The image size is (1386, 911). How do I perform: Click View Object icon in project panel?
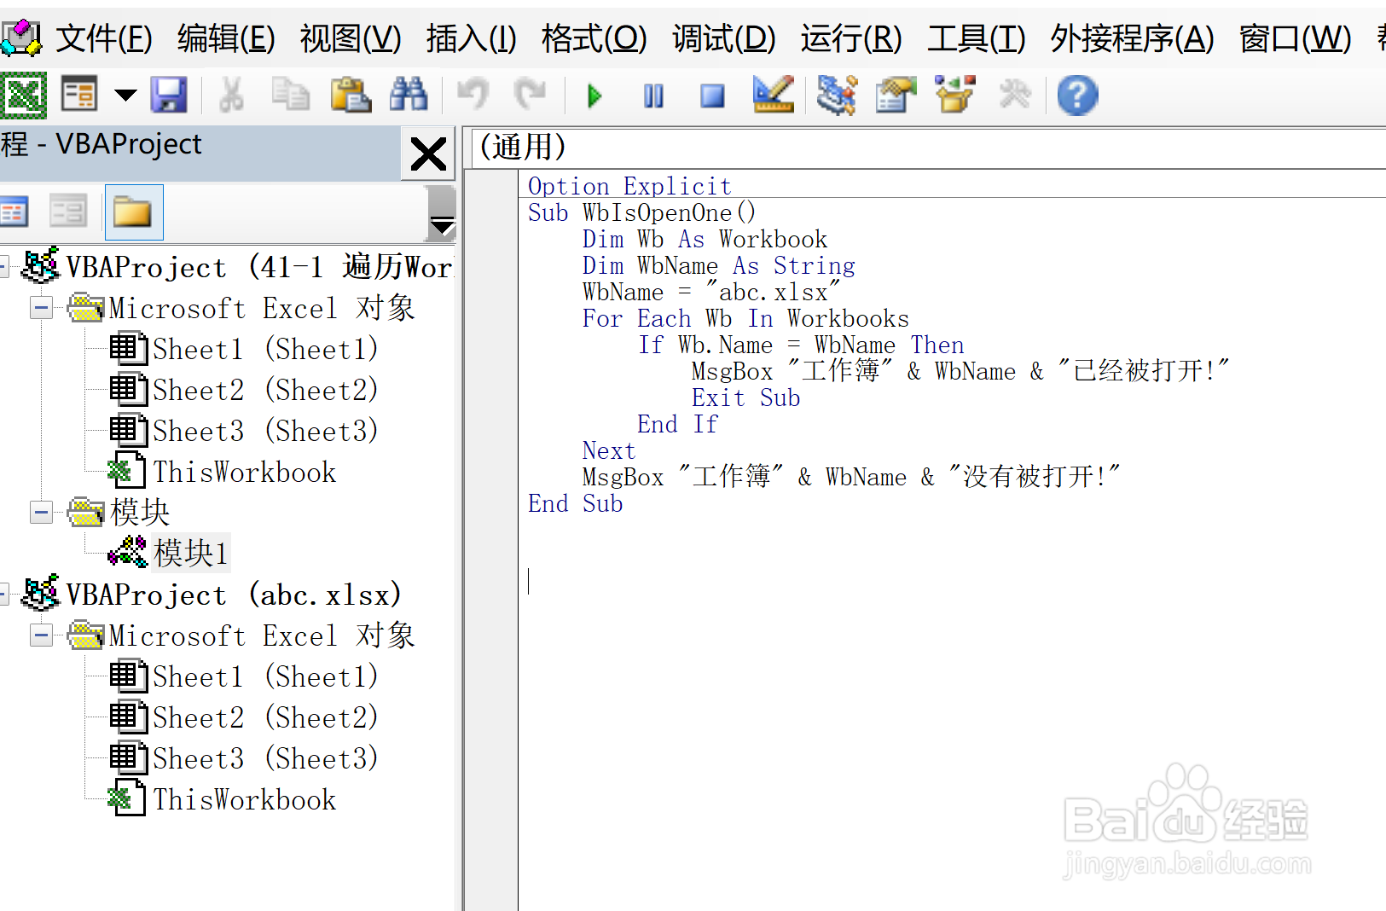click(x=68, y=212)
